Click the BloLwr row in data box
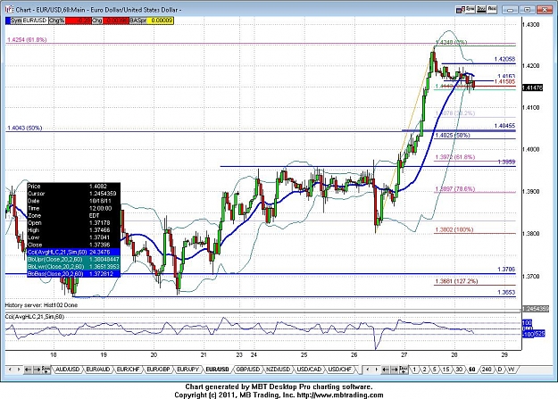Viewport: 558px width, 399px height. (x=74, y=267)
